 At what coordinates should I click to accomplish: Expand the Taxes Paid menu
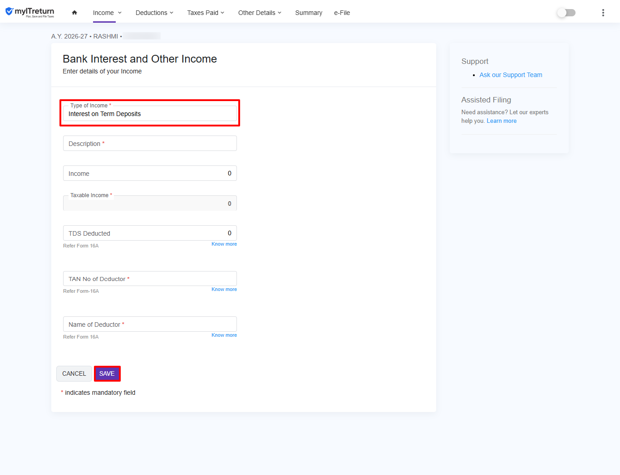click(206, 13)
